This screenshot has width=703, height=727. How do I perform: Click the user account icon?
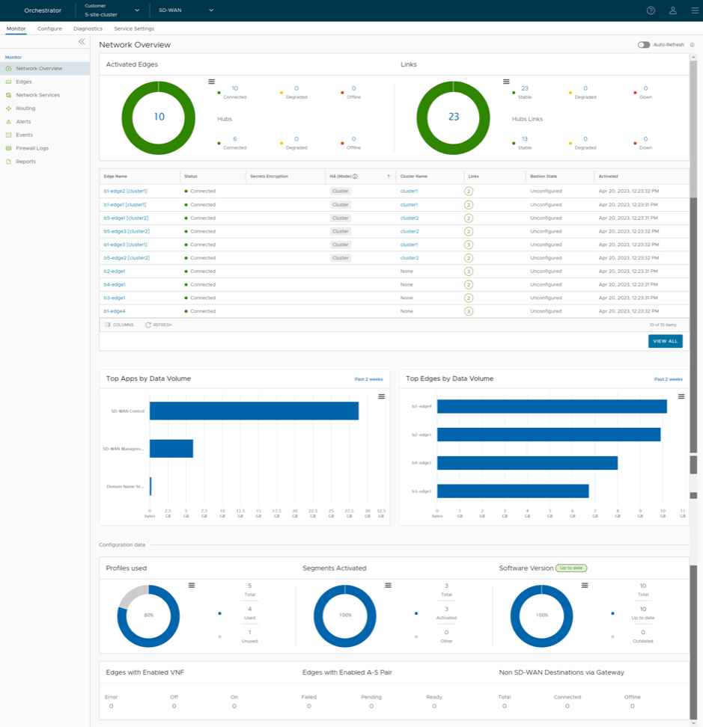pos(673,10)
